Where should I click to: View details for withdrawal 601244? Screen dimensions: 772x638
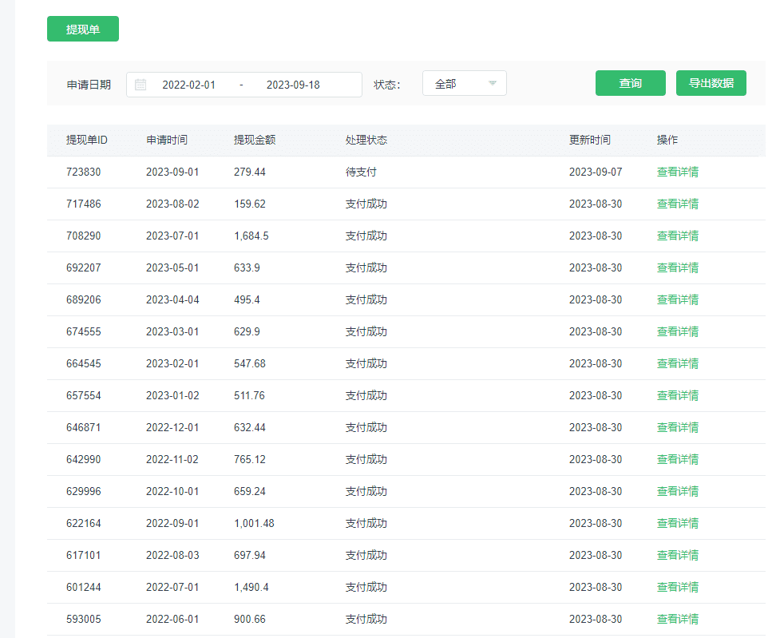click(677, 587)
